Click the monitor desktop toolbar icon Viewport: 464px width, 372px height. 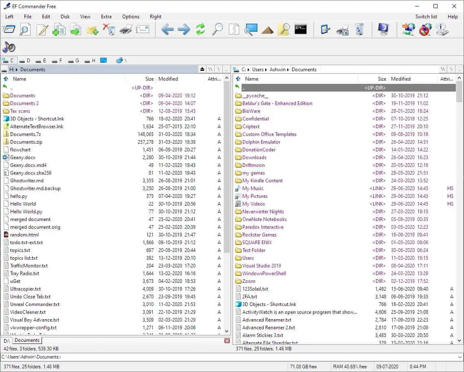[x=383, y=29]
